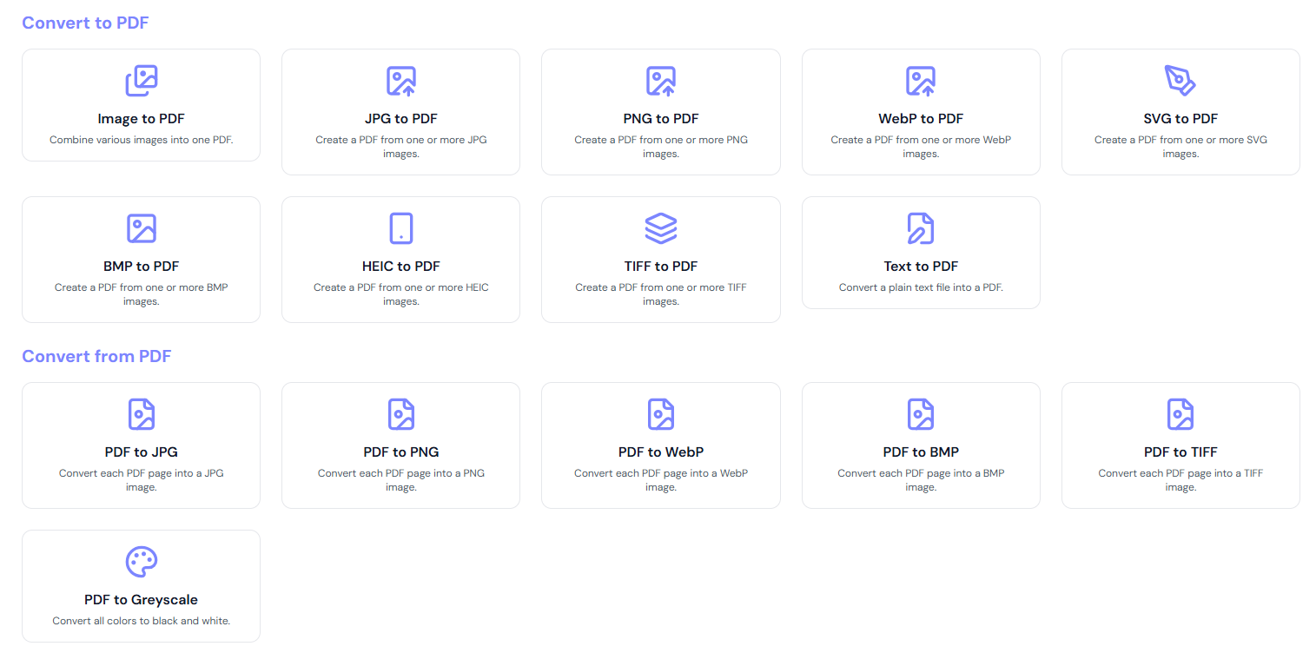
Task: Click 'Create a PDF from one or more TIFF images.'
Action: 660,294
